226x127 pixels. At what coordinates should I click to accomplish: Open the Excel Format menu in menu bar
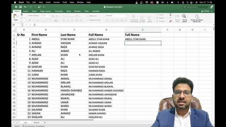click(56, 2)
